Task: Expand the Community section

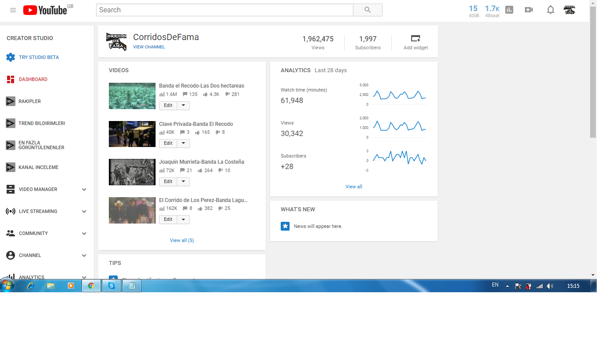Action: click(x=84, y=234)
